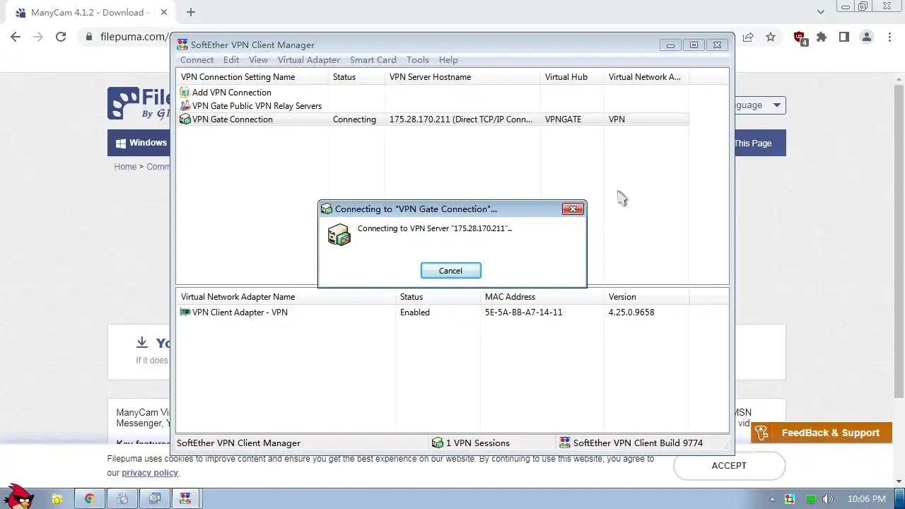Open the Chrome profile avatar
905x509 pixels.
(x=867, y=37)
